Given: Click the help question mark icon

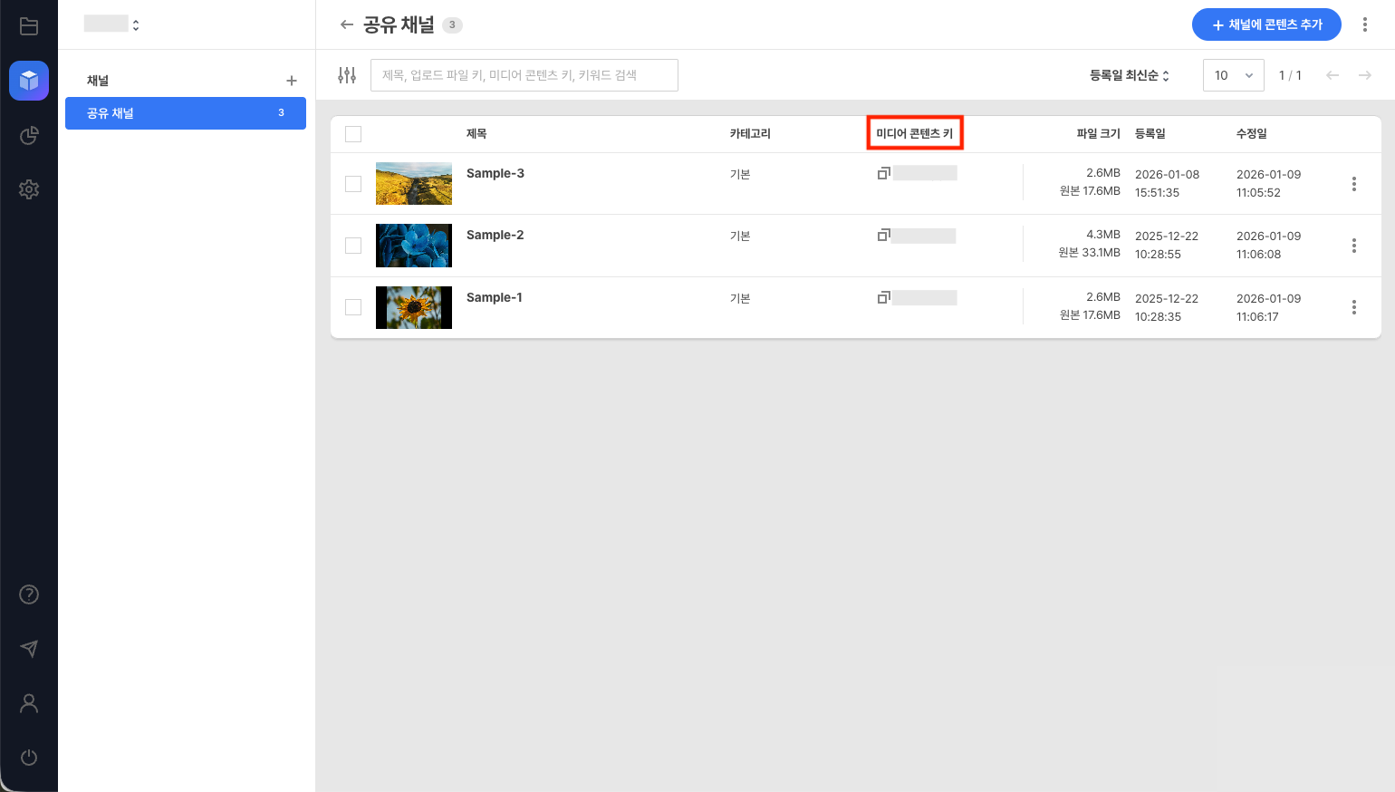Looking at the screenshot, I should click(x=29, y=594).
